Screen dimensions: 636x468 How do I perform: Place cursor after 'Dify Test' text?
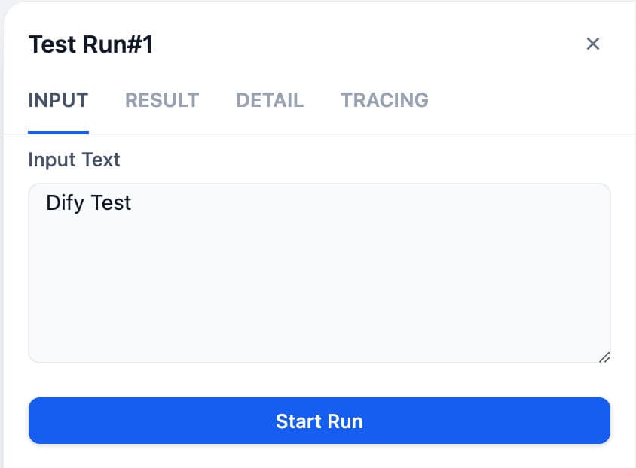(x=133, y=203)
